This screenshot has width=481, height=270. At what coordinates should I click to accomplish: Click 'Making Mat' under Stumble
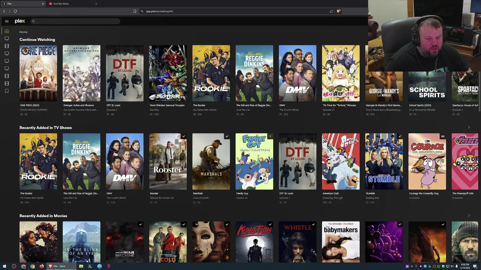pos(372,198)
